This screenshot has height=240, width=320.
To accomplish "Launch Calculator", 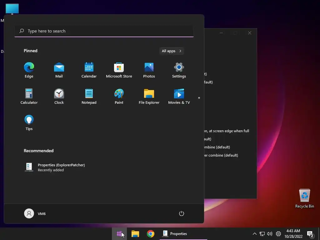I will 29,97.
